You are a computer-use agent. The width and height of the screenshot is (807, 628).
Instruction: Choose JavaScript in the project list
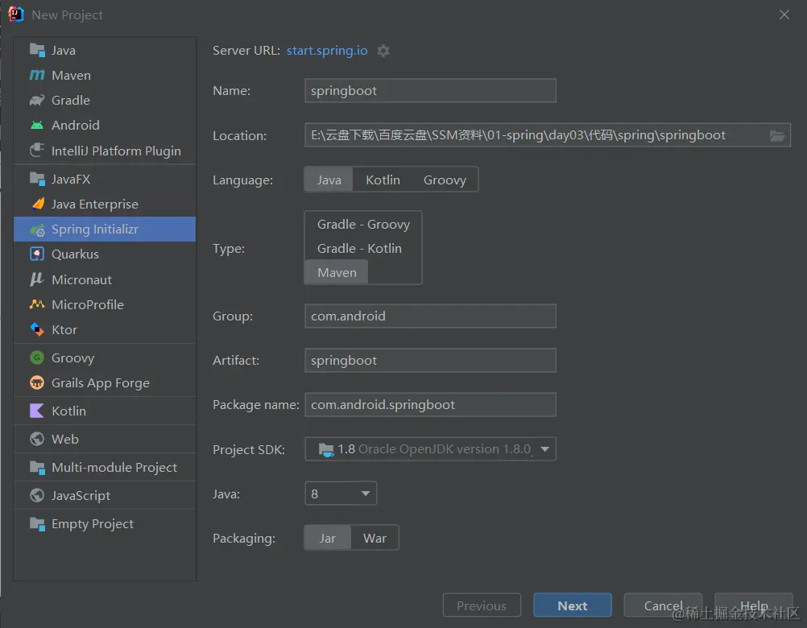[x=105, y=495]
